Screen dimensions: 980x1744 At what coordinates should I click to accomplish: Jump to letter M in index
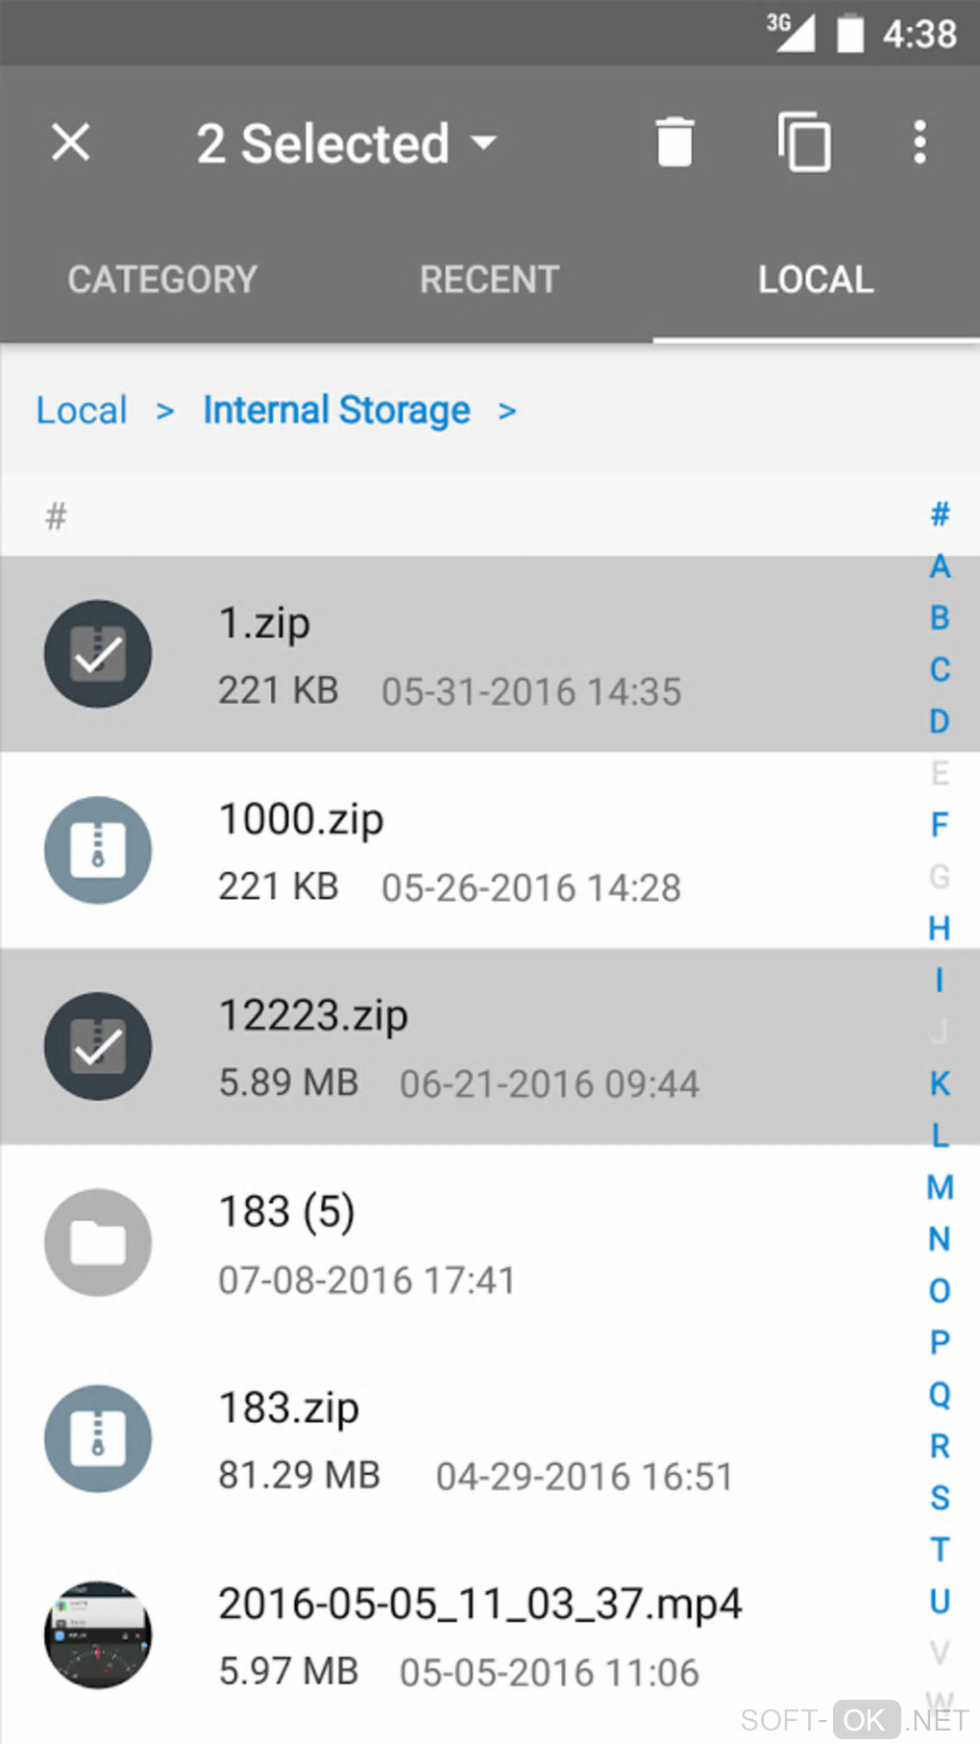point(940,1187)
